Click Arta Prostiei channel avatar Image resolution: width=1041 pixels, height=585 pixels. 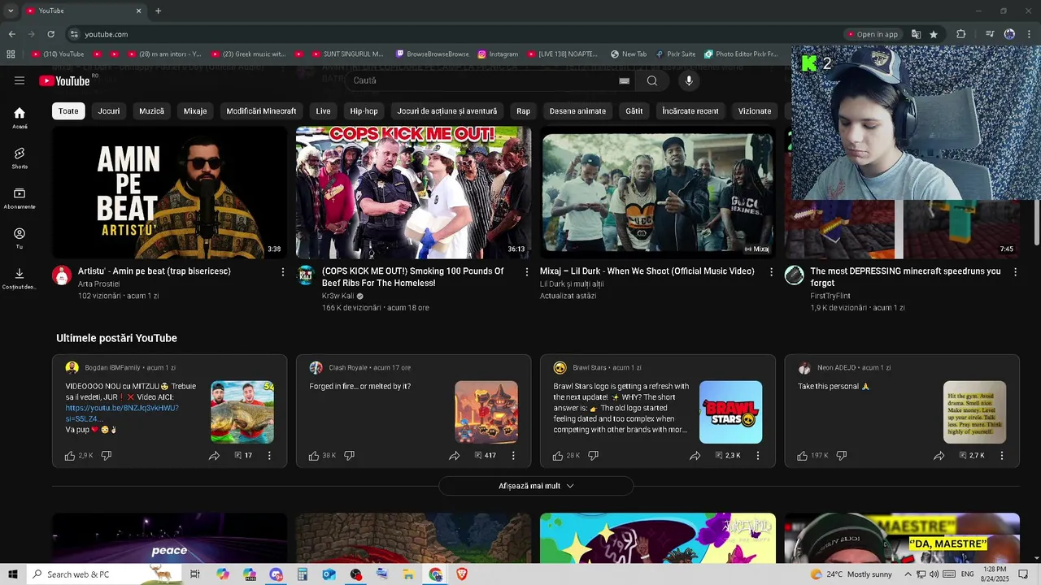point(62,275)
